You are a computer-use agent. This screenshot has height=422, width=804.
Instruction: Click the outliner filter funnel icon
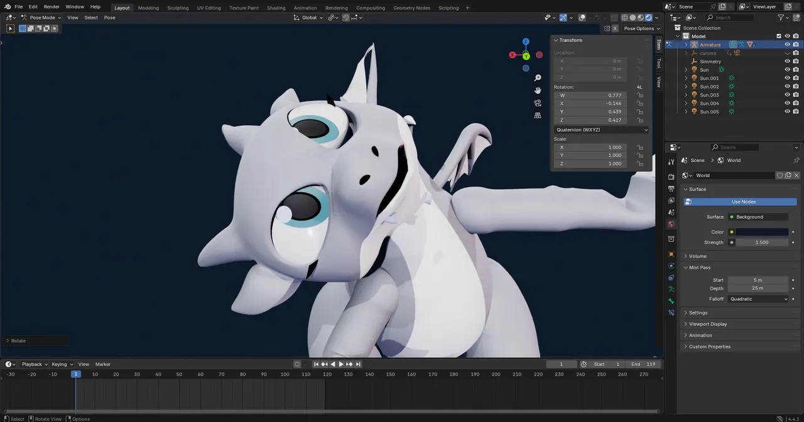[781, 18]
